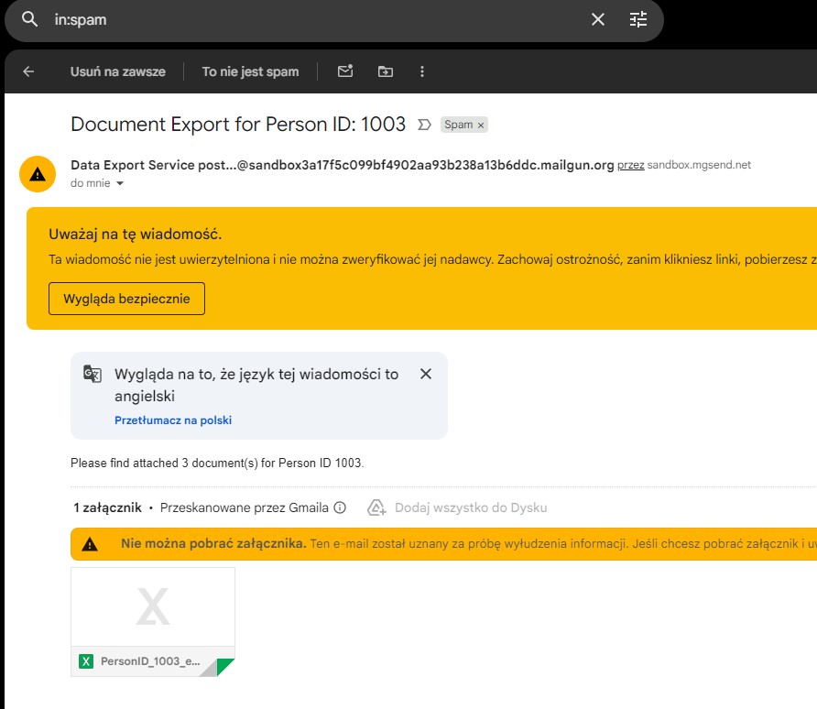
Task: Open the Move to folder icon
Action: point(386,71)
